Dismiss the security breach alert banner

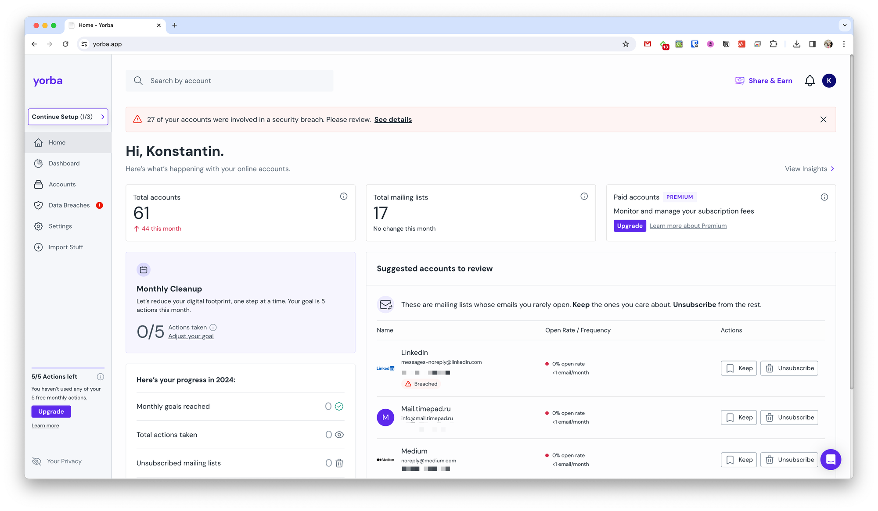[823, 119]
